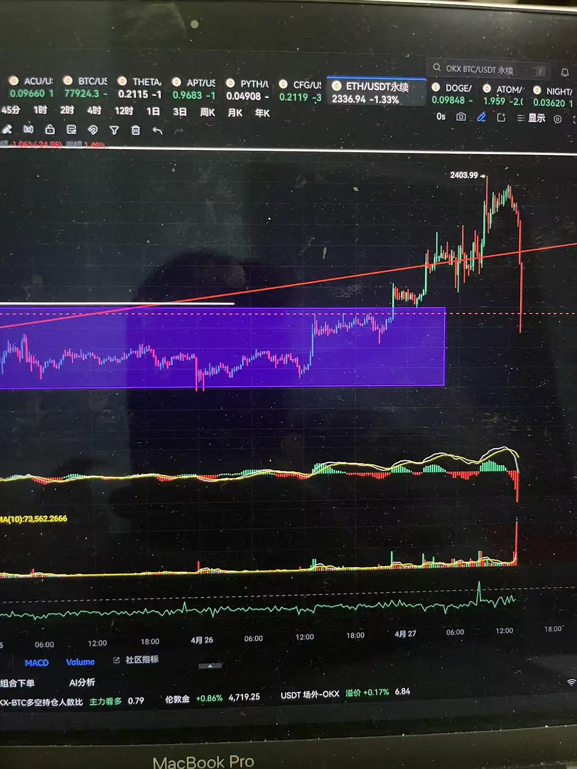Open the CFG ticker tab
Viewport: 577px width, 769px height.
(x=300, y=91)
